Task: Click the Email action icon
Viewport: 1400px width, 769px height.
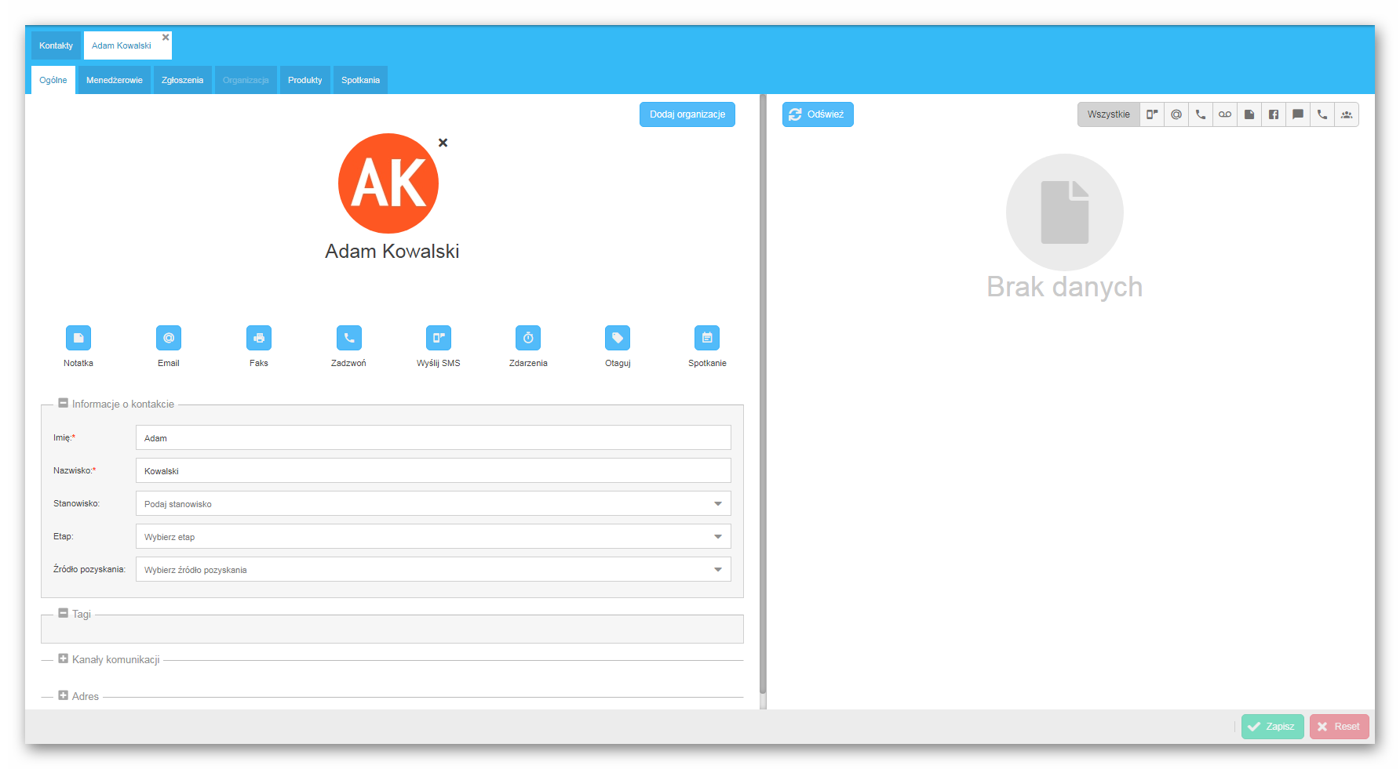Action: [x=169, y=338]
